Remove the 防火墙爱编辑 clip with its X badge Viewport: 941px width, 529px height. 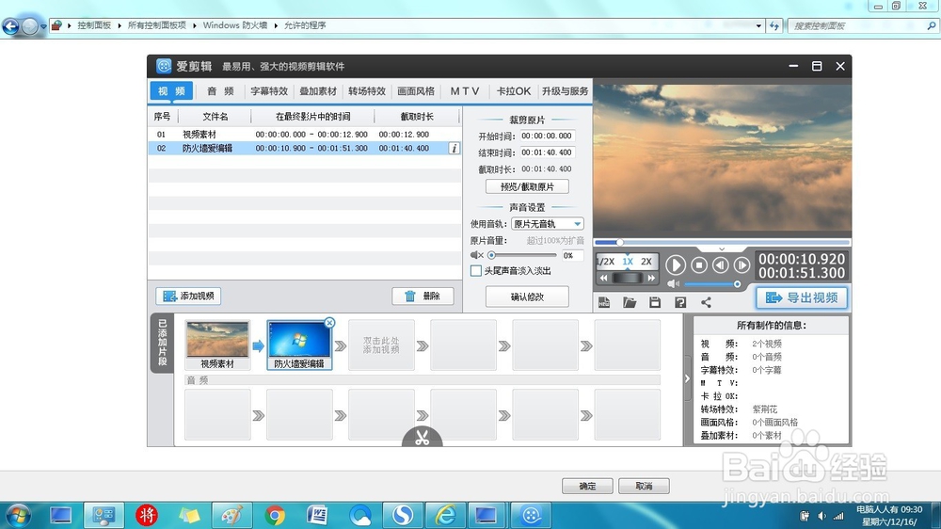[x=329, y=323]
